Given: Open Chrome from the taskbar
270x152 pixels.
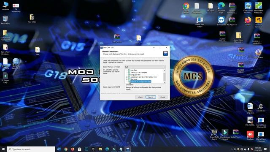Looking at the screenshot, I should (x=66, y=149).
